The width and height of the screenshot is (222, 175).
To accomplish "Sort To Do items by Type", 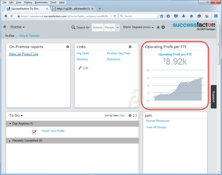I will pos(122,116).
